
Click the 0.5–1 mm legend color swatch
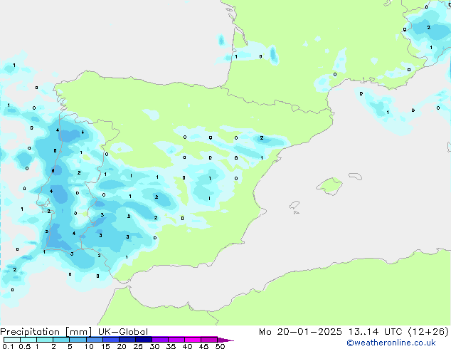28,340
